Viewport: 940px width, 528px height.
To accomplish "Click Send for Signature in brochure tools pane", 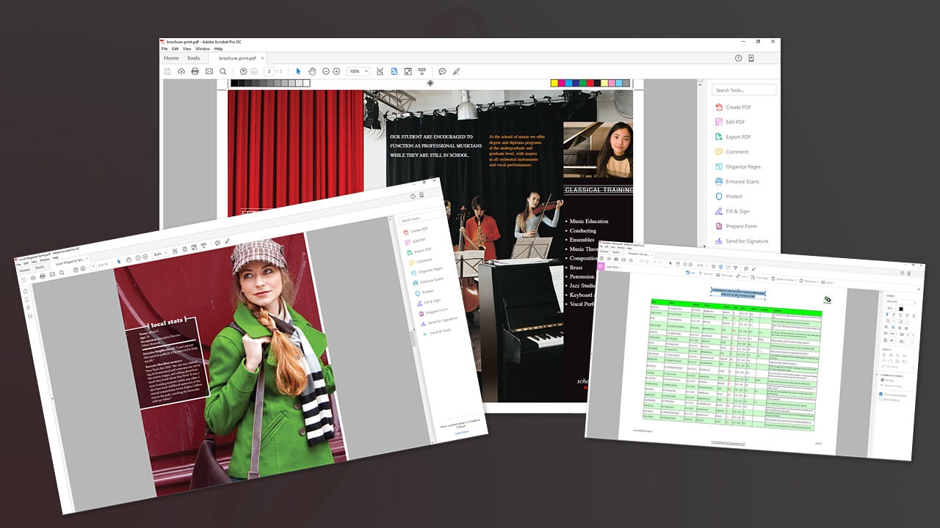I will coord(746,241).
